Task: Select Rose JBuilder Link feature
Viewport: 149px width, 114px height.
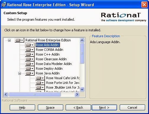Action: tap(63, 87)
